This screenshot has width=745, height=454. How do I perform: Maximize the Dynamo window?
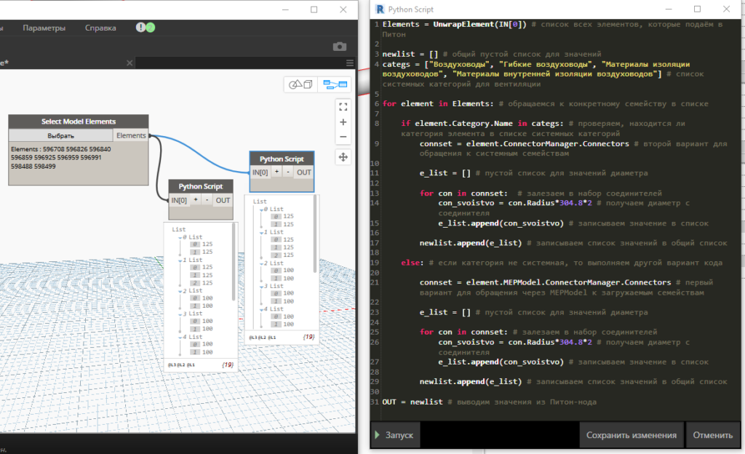point(314,9)
